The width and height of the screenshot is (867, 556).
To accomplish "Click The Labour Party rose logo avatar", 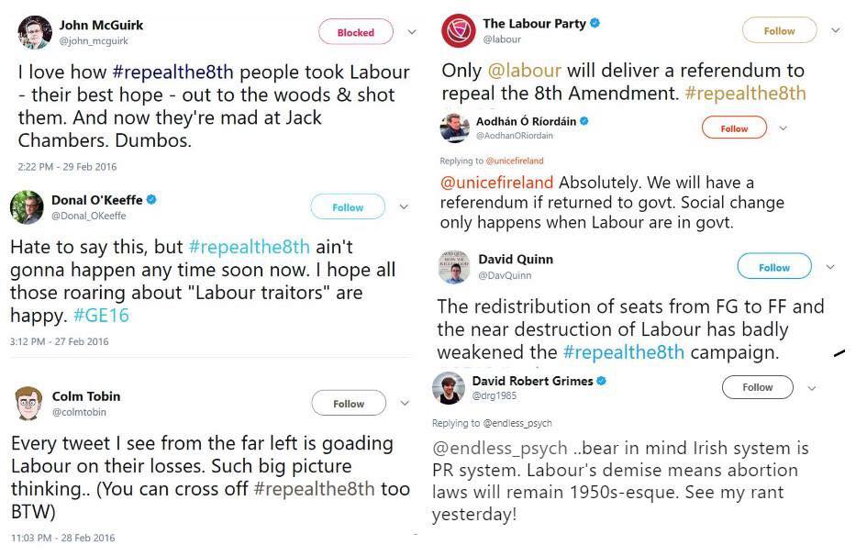I will click(x=456, y=30).
